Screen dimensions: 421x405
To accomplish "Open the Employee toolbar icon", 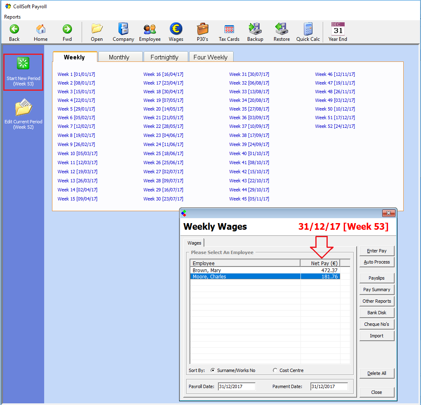I will click(149, 32).
